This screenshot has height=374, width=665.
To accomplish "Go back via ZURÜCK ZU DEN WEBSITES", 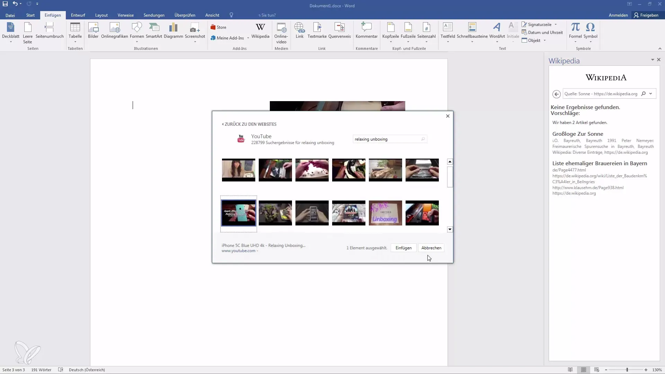I will tap(249, 124).
